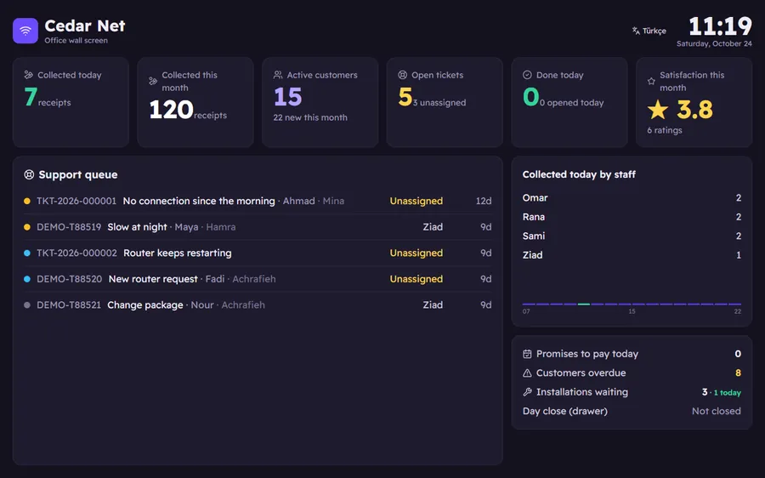Click the 11:19 clock display
The image size is (765, 478).
point(720,26)
